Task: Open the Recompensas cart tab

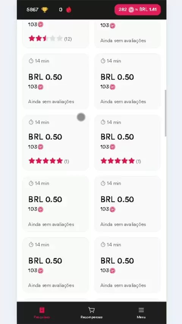Action: (x=91, y=313)
